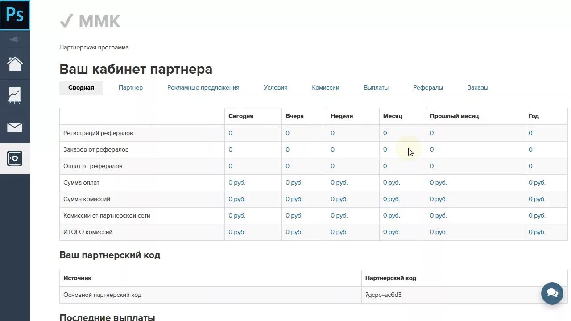Open the mail envelope icon in sidebar
The height and width of the screenshot is (321, 571).
coord(15,127)
